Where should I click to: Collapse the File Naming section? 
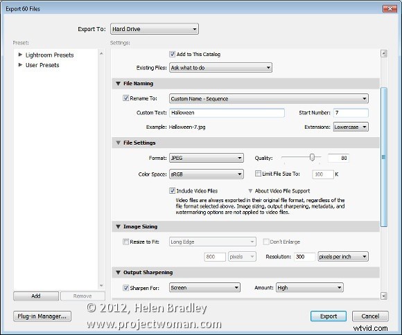(119, 84)
